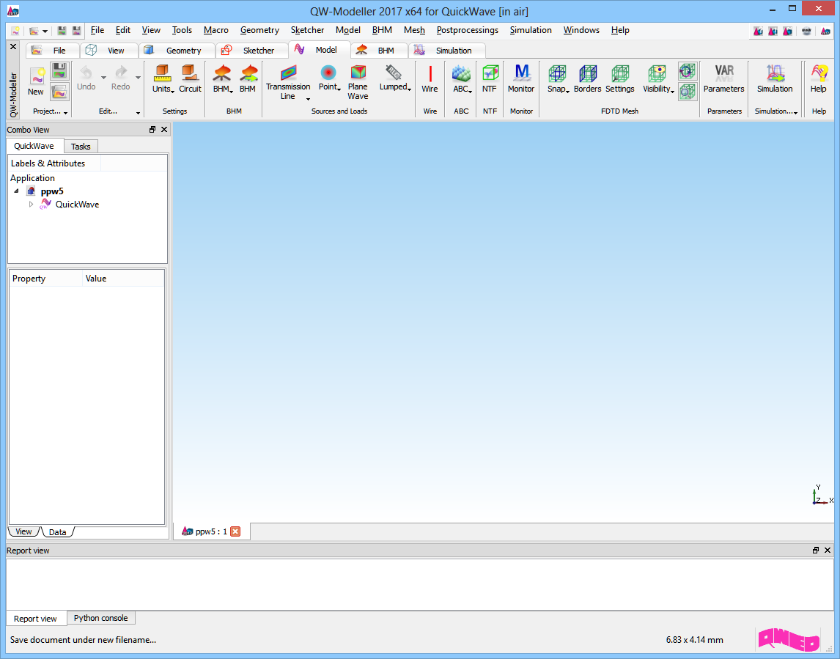
Task: Open the Macro menu
Action: pos(216,30)
